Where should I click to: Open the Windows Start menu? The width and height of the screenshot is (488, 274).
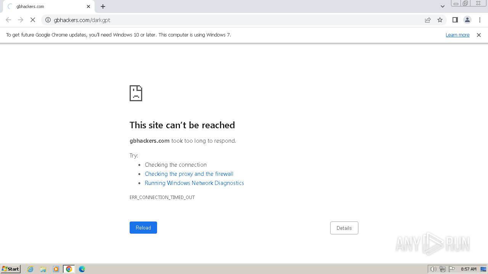[11, 269]
